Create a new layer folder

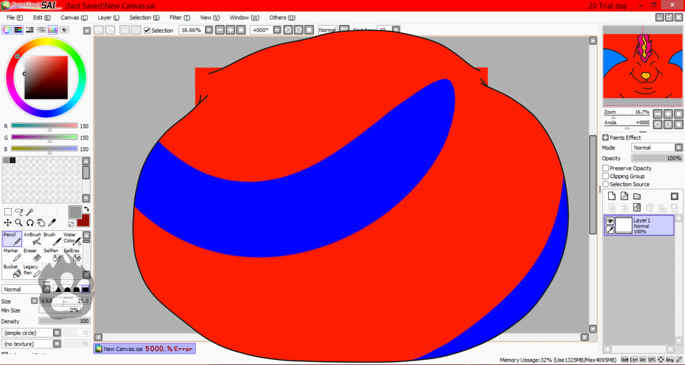click(x=637, y=196)
